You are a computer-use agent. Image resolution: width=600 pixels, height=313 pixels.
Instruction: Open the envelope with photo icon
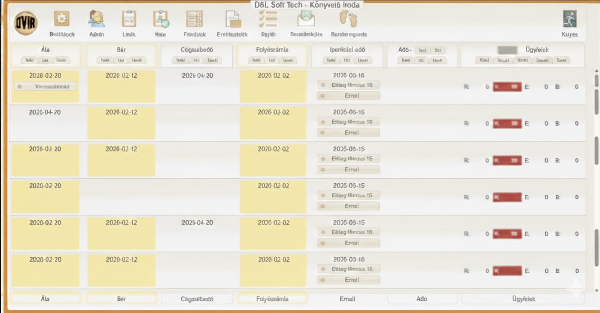click(306, 18)
